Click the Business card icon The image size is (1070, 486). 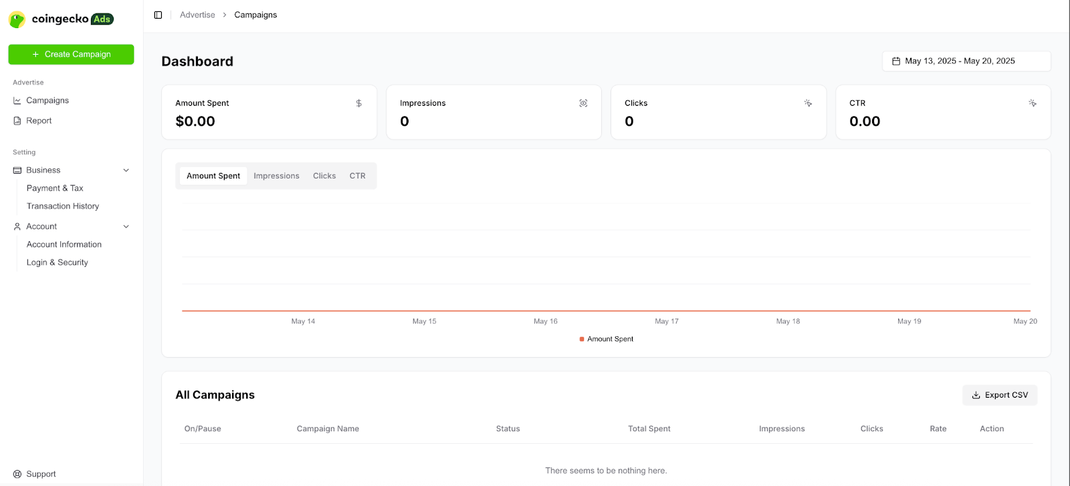(x=17, y=170)
